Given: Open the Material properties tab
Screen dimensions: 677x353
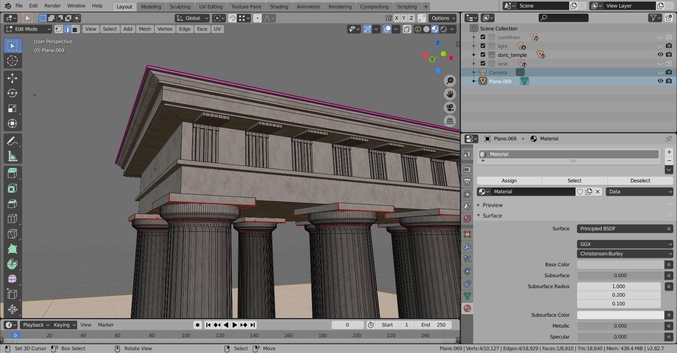Looking at the screenshot, I should point(468,308).
